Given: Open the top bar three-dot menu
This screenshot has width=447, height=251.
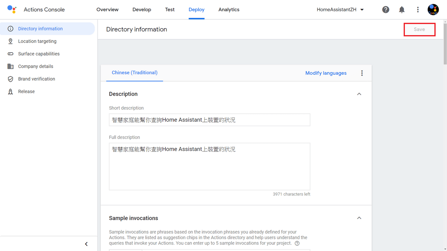Looking at the screenshot, I should click(x=418, y=10).
